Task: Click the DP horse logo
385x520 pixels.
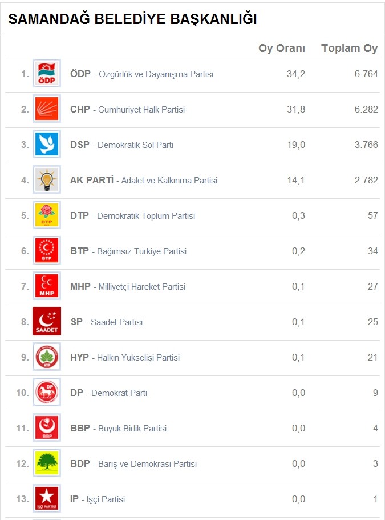Action: pos(46,393)
